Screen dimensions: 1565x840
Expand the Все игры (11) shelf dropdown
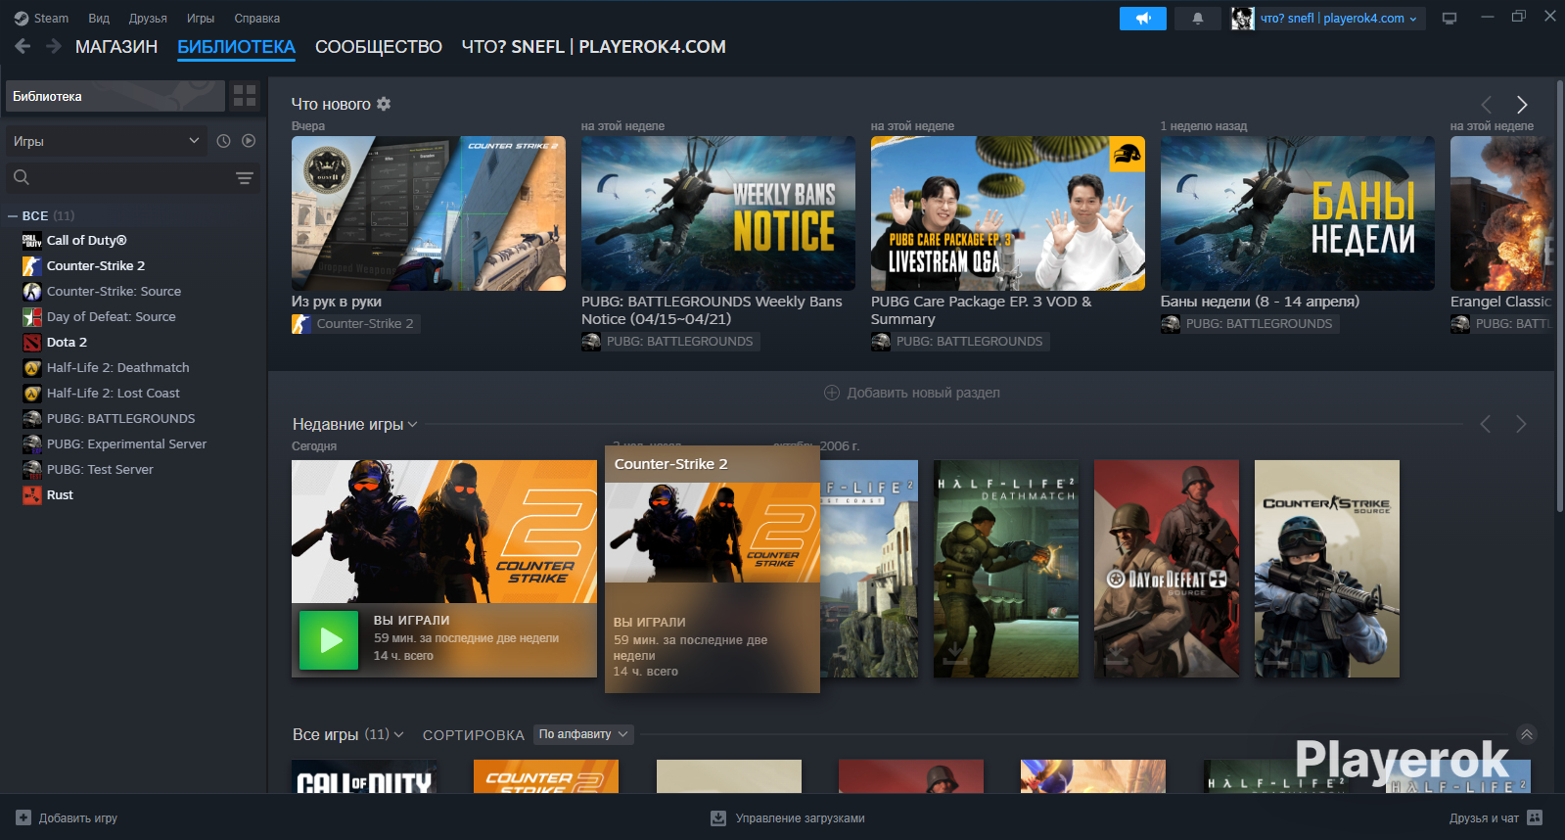point(398,734)
